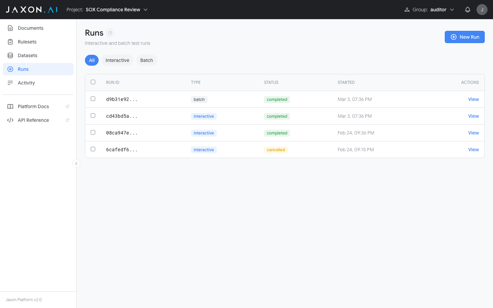Click the user avatar in the top right
Screen dimensions: 493x308
tap(482, 9)
